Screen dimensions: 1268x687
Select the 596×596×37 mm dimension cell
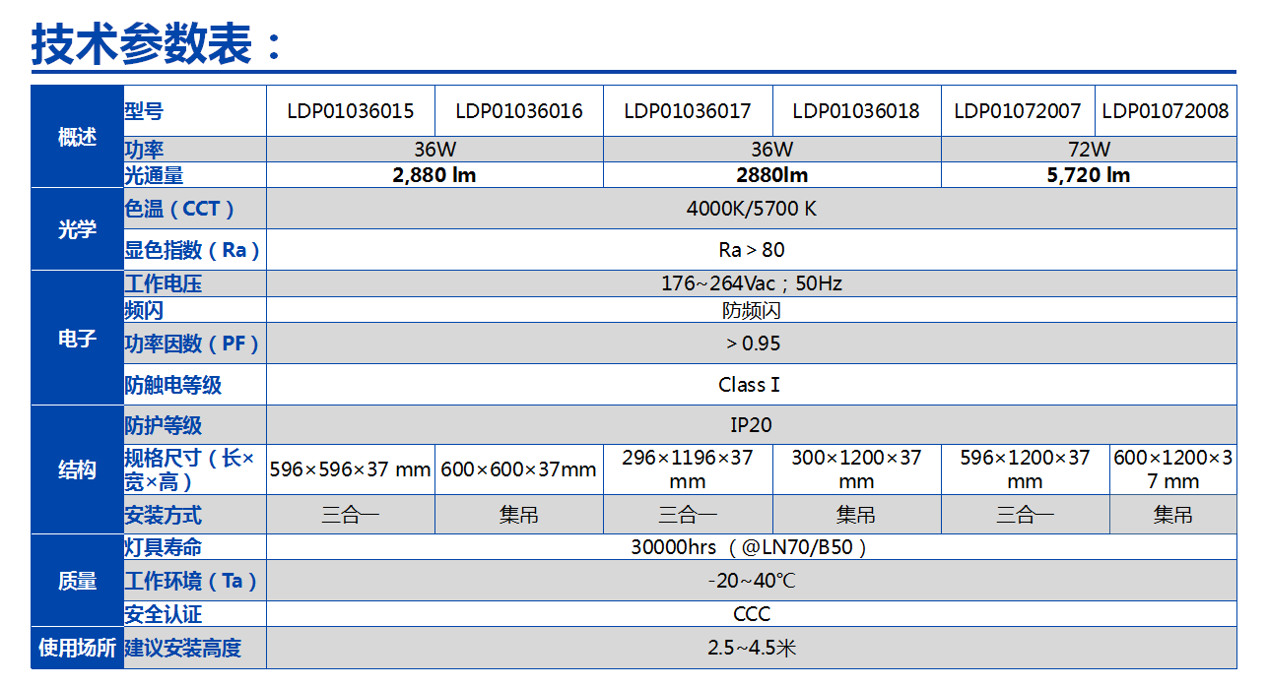pyautogui.click(x=350, y=469)
